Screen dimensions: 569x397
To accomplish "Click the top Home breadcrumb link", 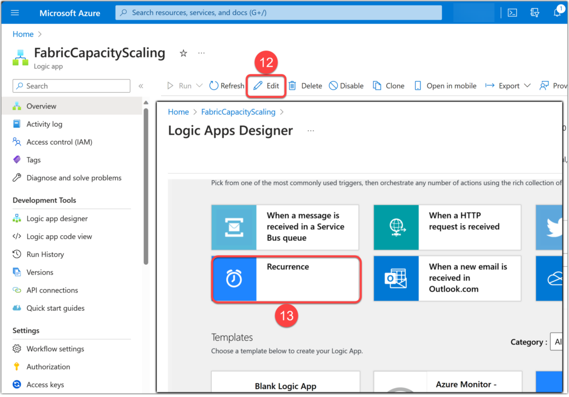I will [23, 34].
